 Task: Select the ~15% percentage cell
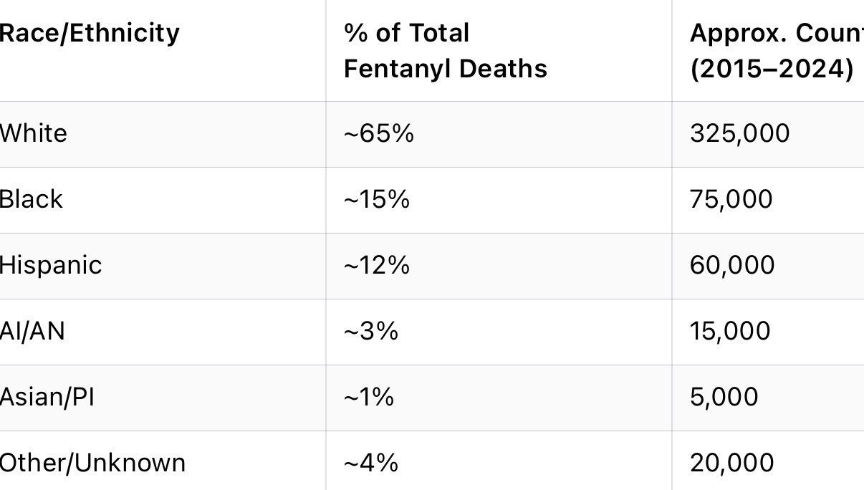coord(377,199)
